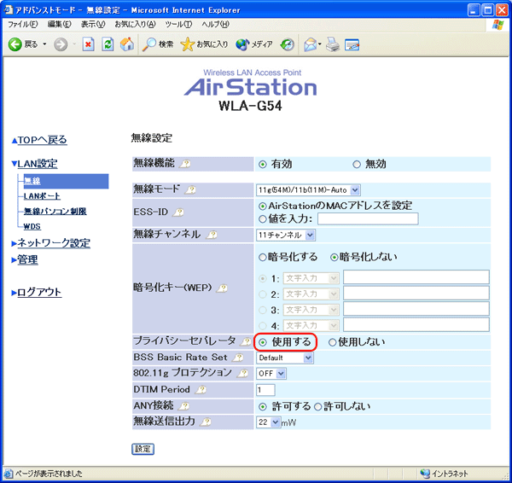Screen dimensions: 512x483
Task: Open the Search (検索) toolbar button
Action: [x=158, y=44]
